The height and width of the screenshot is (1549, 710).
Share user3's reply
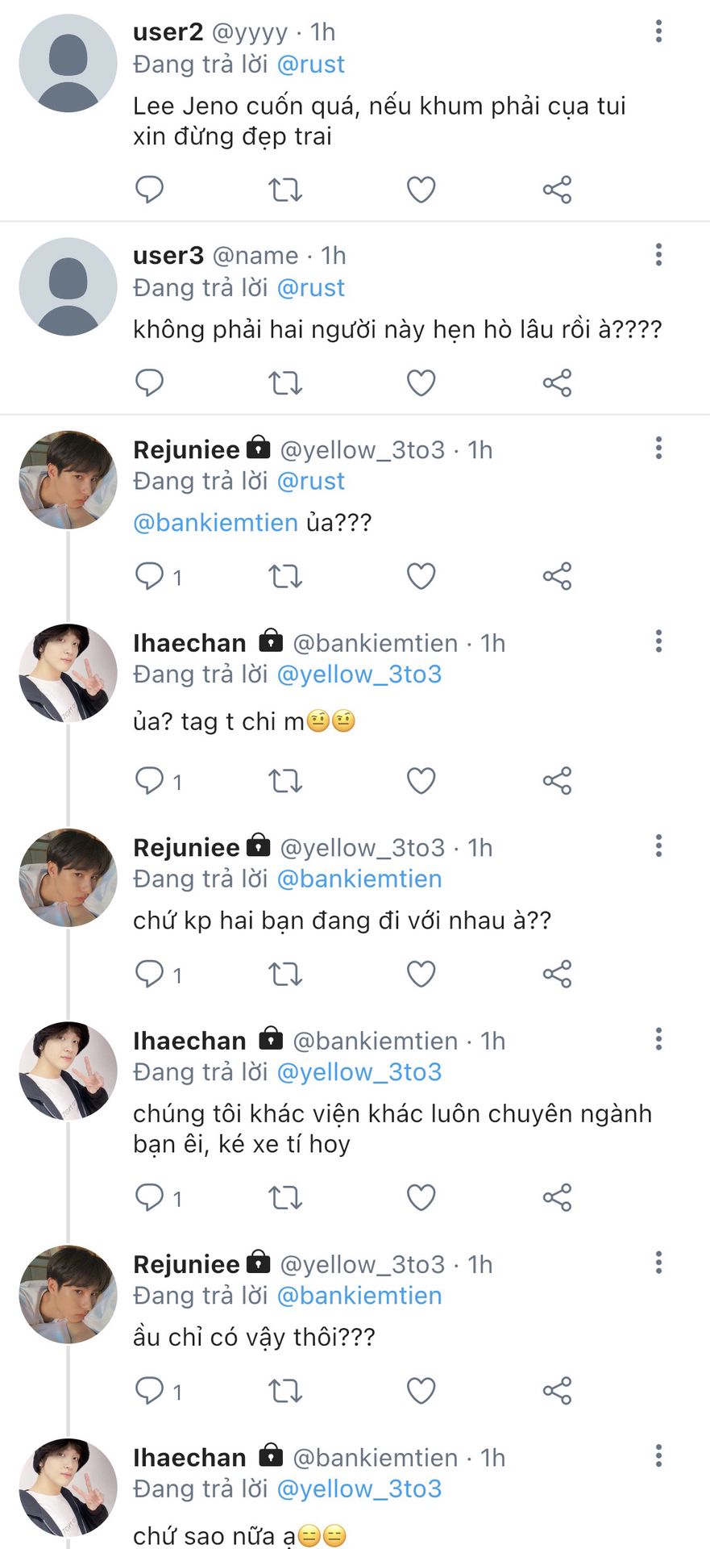pyautogui.click(x=557, y=382)
